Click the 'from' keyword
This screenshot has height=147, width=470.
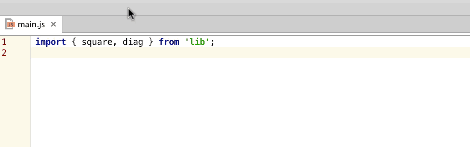coord(169,42)
